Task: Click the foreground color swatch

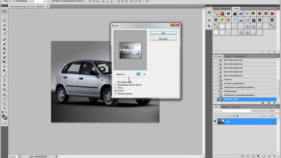Action: (x=4, y=116)
